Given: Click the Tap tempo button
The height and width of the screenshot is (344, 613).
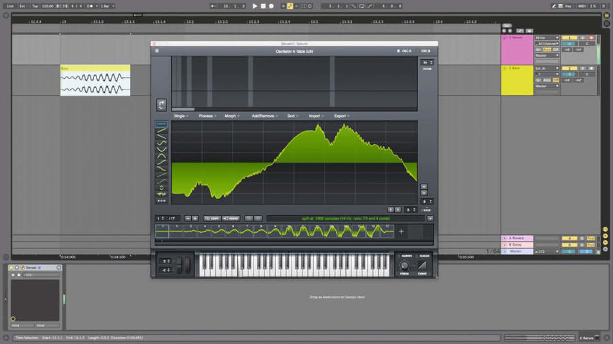Looking at the screenshot, I should [35, 6].
